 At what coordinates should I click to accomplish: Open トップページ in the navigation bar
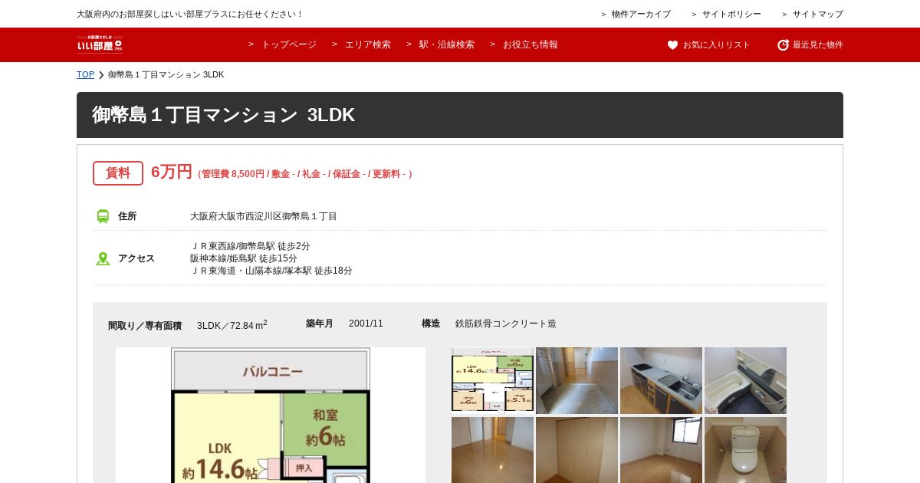289,44
